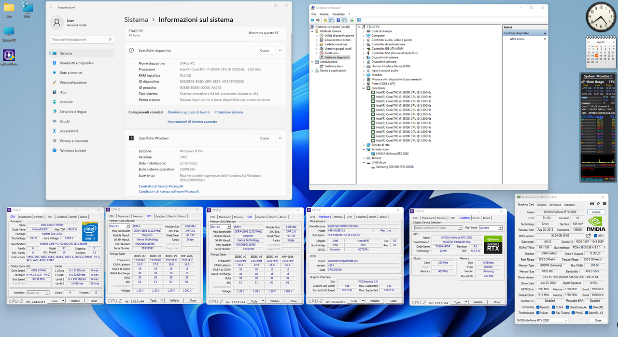Open the GPU selector dropdown at GPU-Z bottom
Image resolution: width=618 pixels, height=337 pixels.
(542, 320)
